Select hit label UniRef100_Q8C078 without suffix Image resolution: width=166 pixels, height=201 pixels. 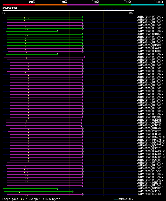149,148
